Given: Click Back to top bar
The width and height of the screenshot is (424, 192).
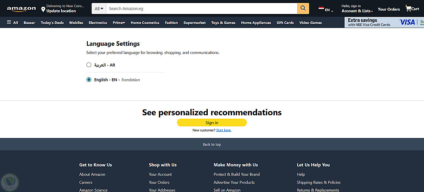Looking at the screenshot, I should (212, 145).
